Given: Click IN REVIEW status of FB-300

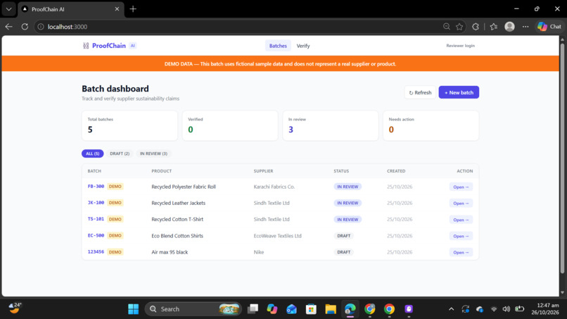Looking at the screenshot, I should pyautogui.click(x=348, y=187).
